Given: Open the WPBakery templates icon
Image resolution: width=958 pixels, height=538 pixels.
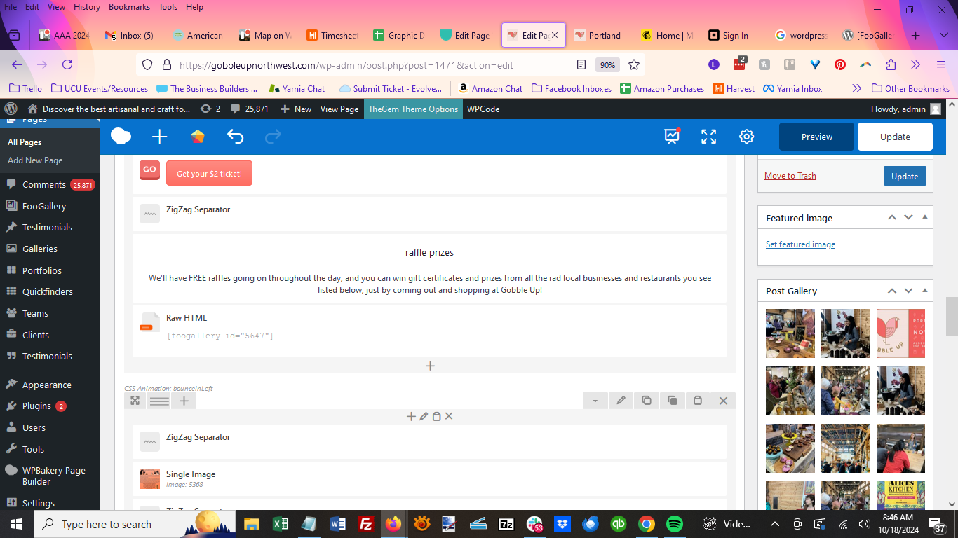Looking at the screenshot, I should (198, 137).
